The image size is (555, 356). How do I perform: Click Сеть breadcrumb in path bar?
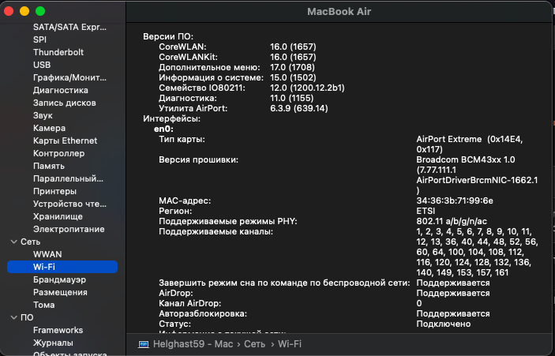[254, 344]
